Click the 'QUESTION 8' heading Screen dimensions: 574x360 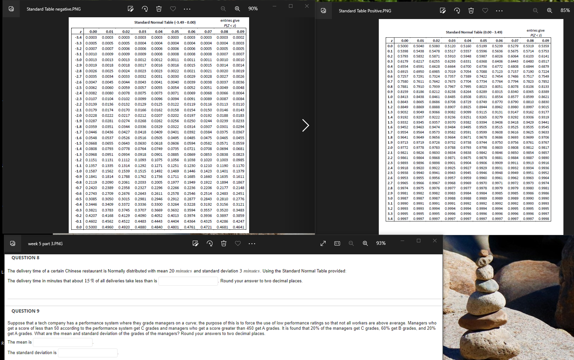[x=25, y=258]
